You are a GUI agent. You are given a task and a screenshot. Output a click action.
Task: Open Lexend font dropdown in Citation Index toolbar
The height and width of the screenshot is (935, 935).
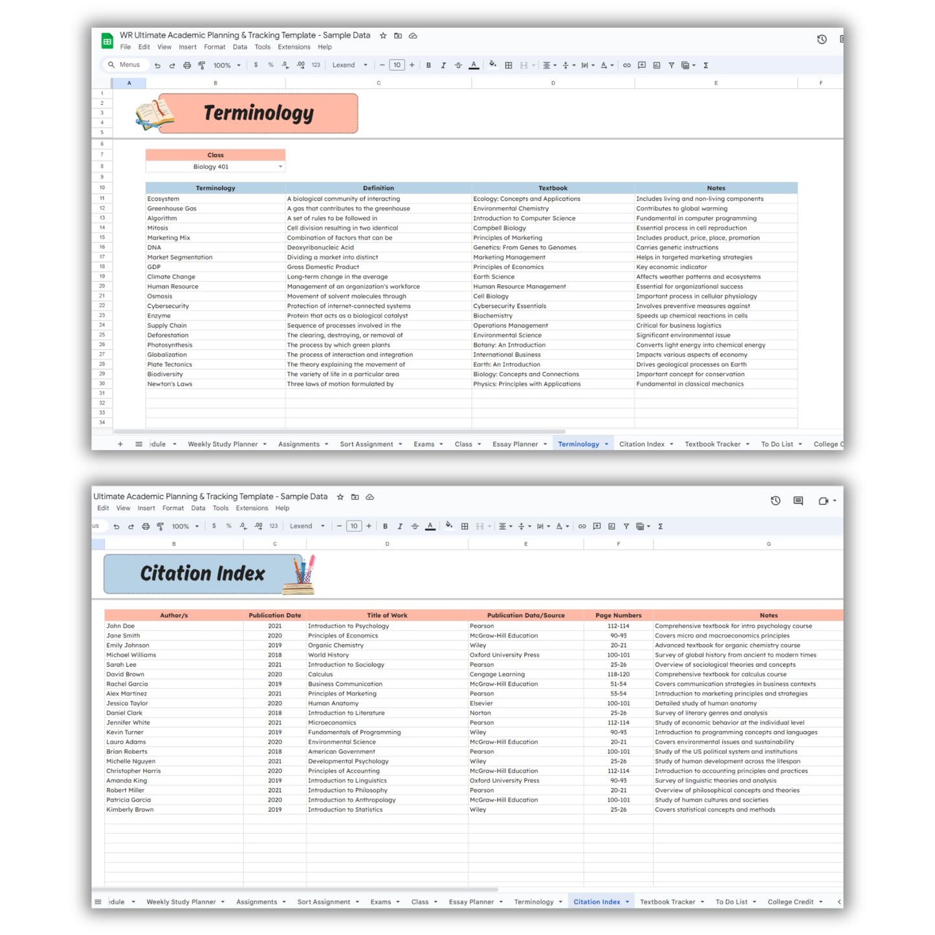click(307, 527)
